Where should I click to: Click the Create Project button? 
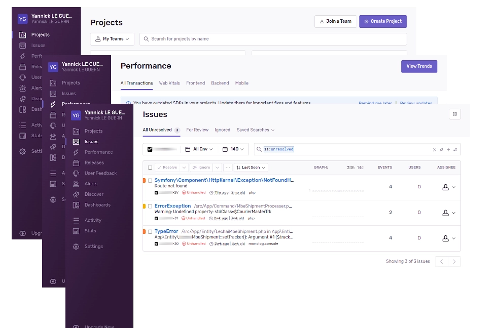tap(383, 21)
